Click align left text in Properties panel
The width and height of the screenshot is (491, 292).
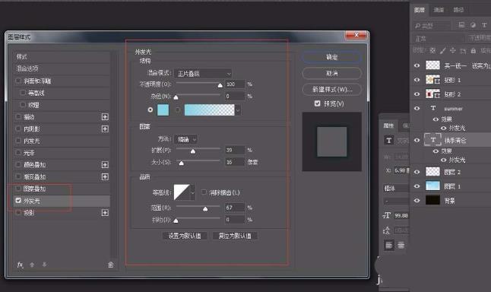pyautogui.click(x=389, y=246)
